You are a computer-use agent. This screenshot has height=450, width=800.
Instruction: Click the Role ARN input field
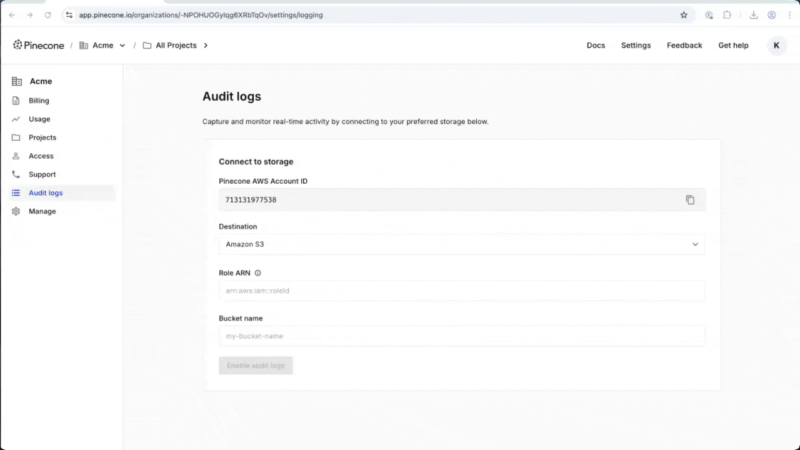461,291
